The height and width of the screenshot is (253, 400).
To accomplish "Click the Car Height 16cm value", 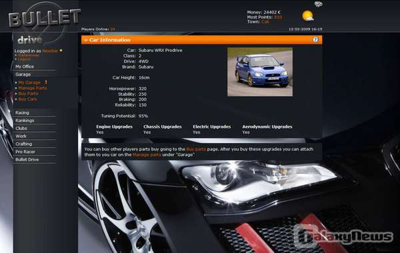I will [x=144, y=77].
